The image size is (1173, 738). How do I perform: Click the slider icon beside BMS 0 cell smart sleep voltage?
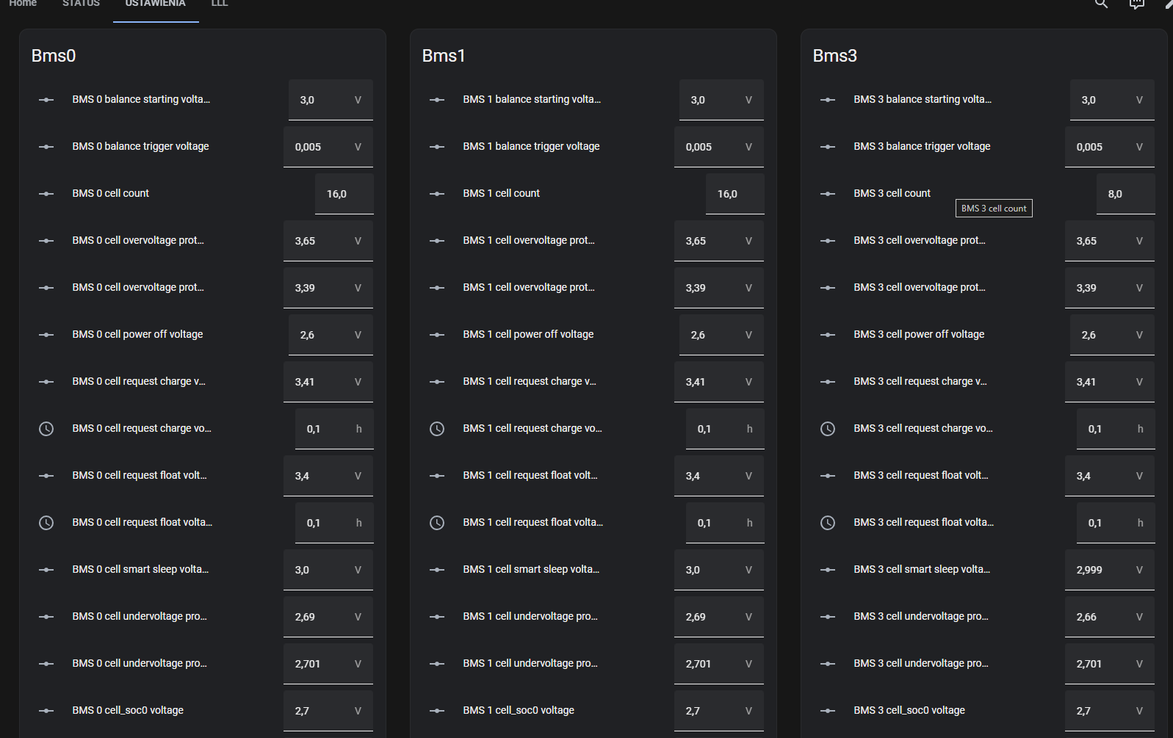[46, 570]
